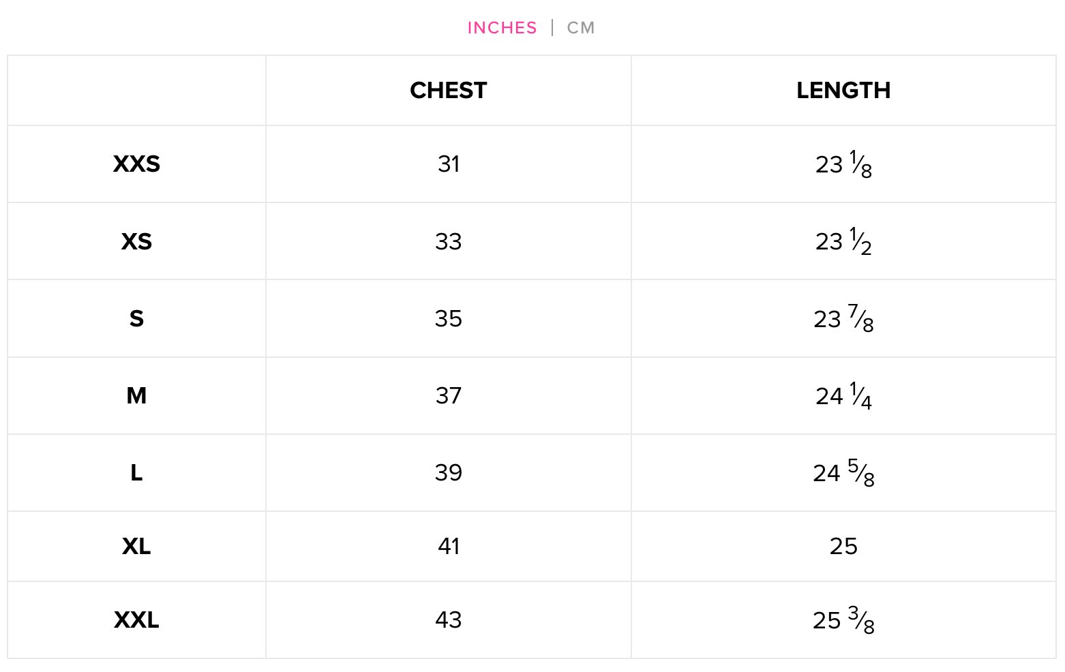Select the S size row label
Image resolution: width=1065 pixels, height=672 pixels.
[136, 319]
